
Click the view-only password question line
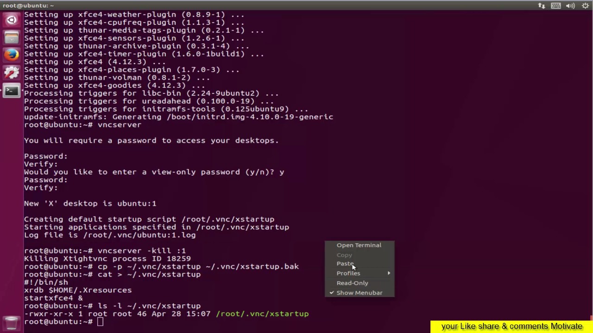click(x=154, y=172)
